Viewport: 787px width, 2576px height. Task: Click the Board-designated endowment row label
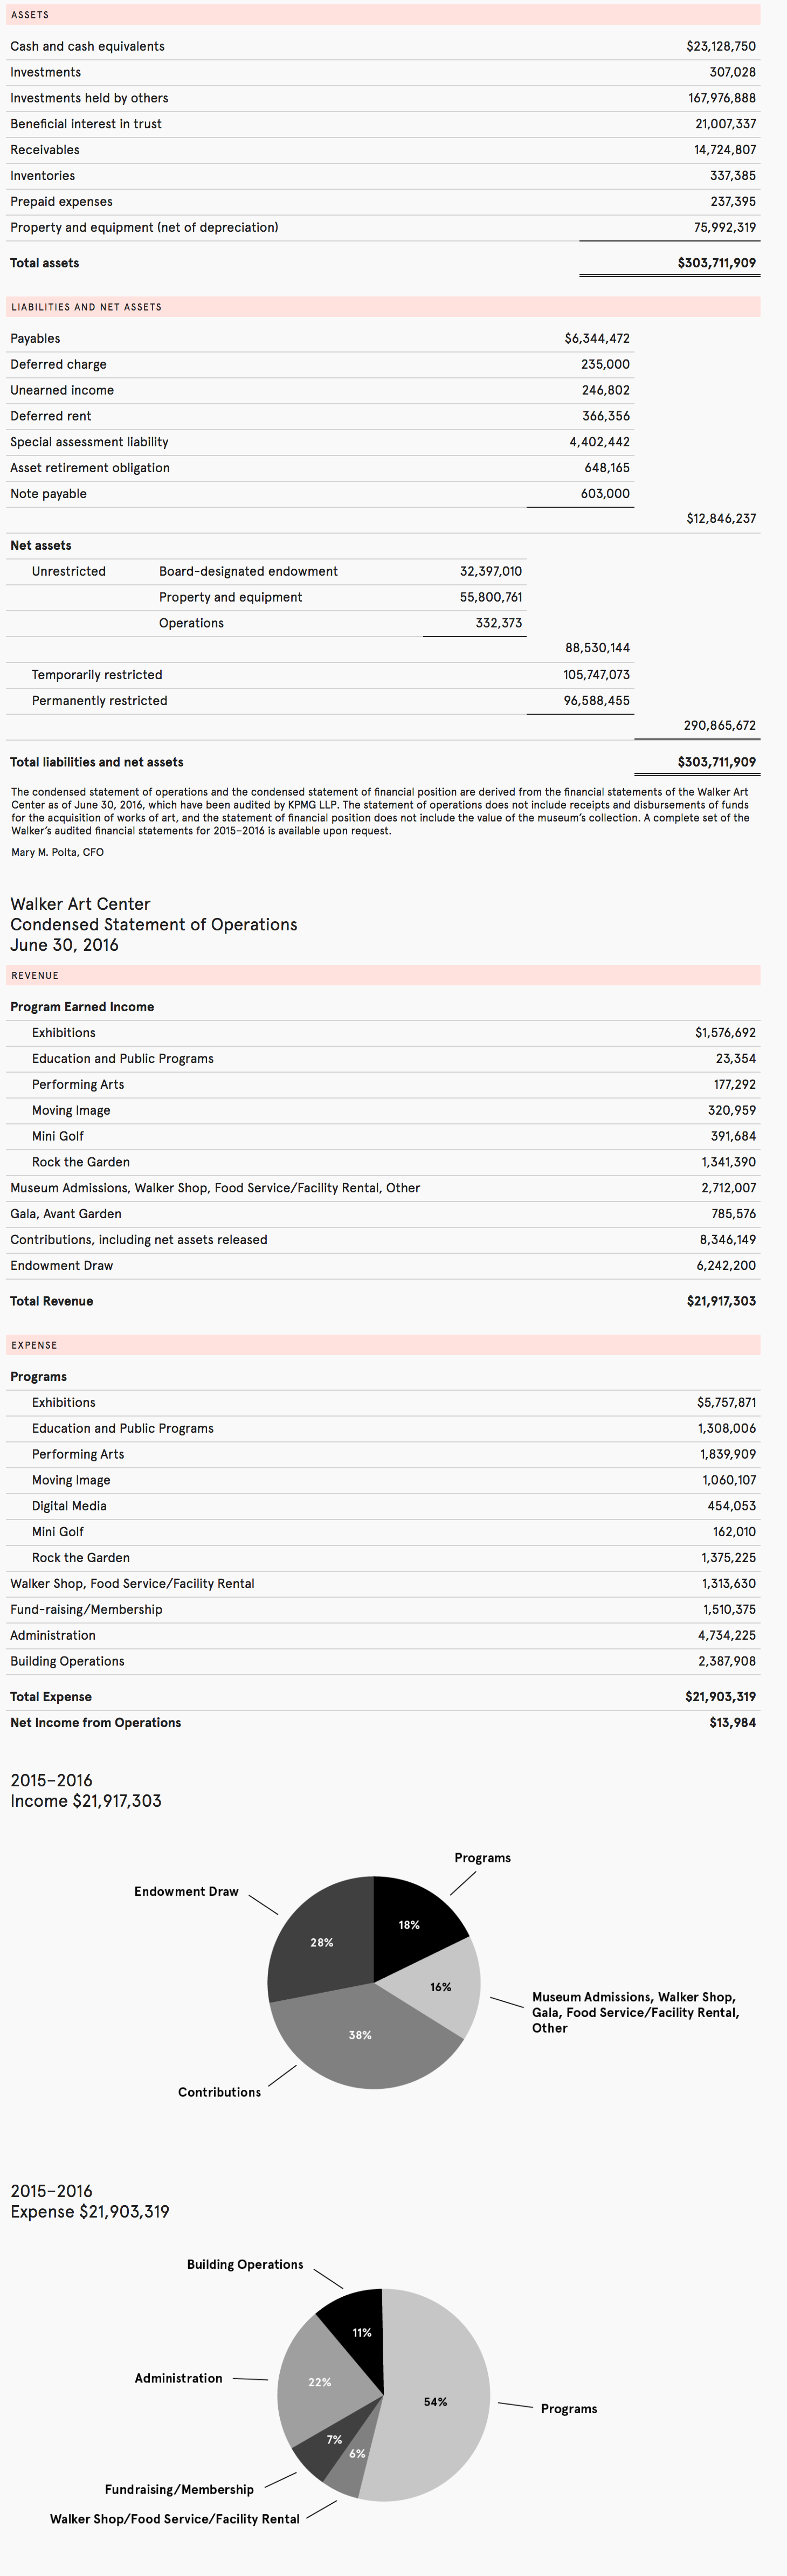pos(248,571)
